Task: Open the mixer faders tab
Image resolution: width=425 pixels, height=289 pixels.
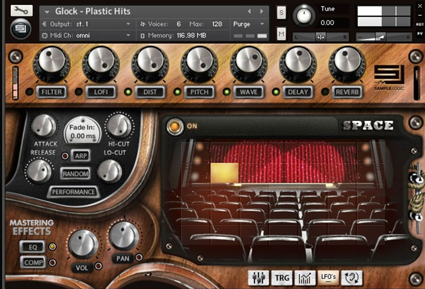Action: (x=258, y=278)
